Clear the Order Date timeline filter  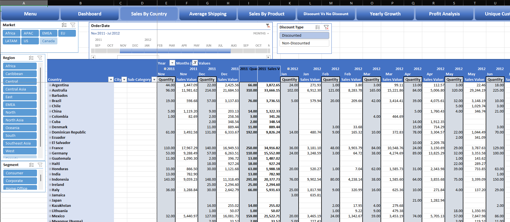point(268,26)
